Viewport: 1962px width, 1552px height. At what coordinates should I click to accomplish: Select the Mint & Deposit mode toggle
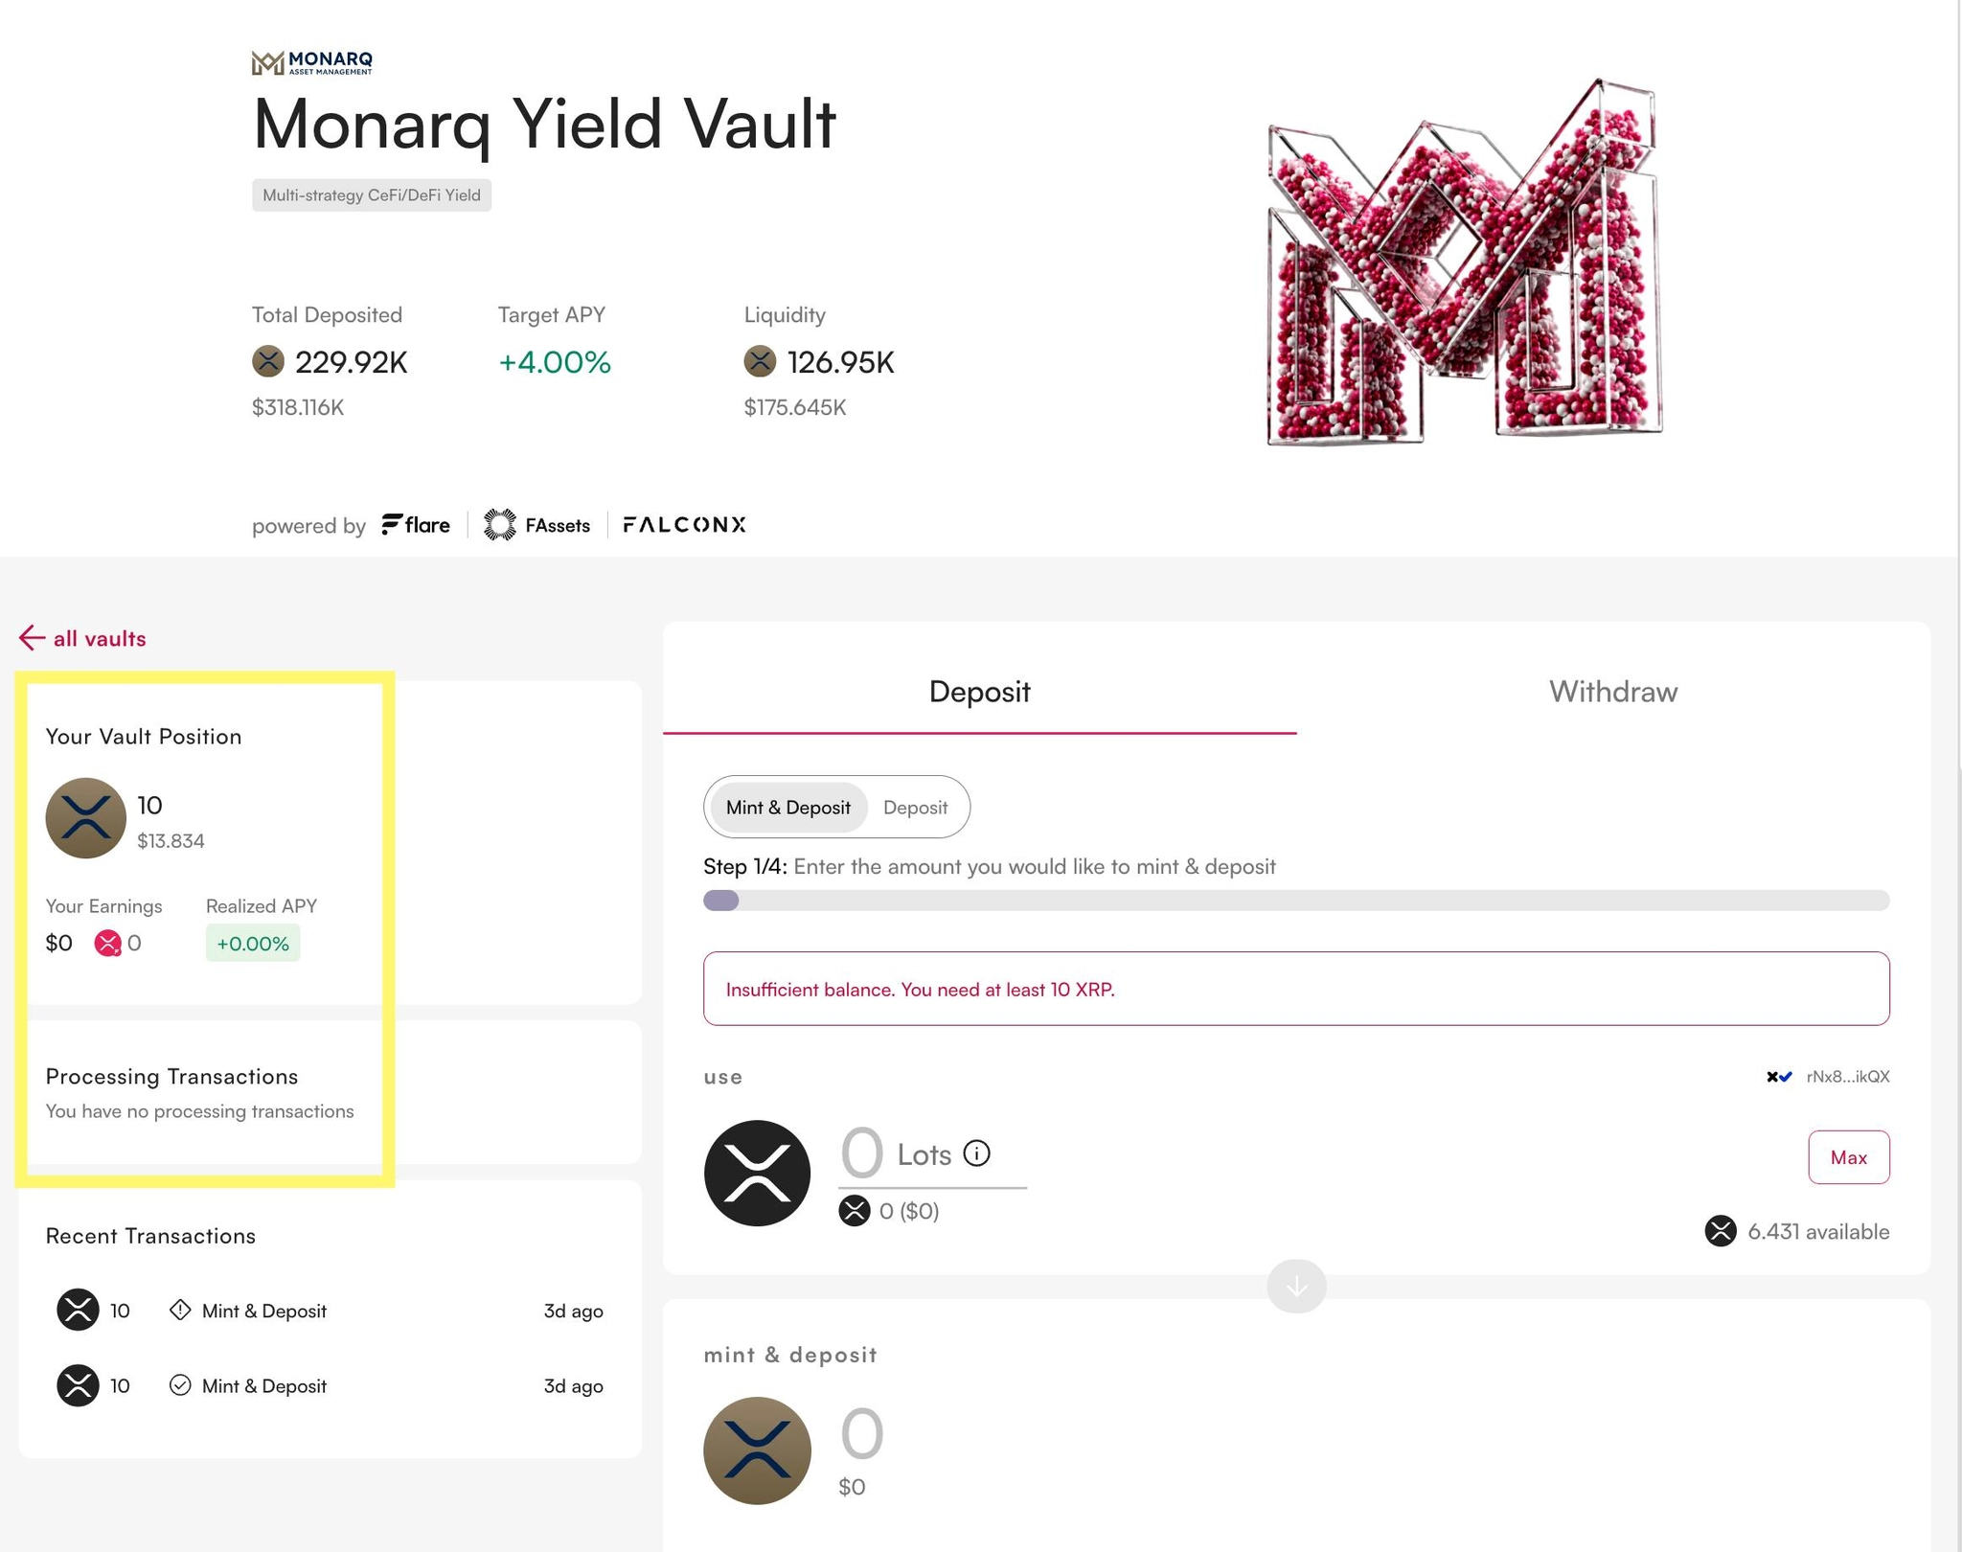pyautogui.click(x=787, y=807)
